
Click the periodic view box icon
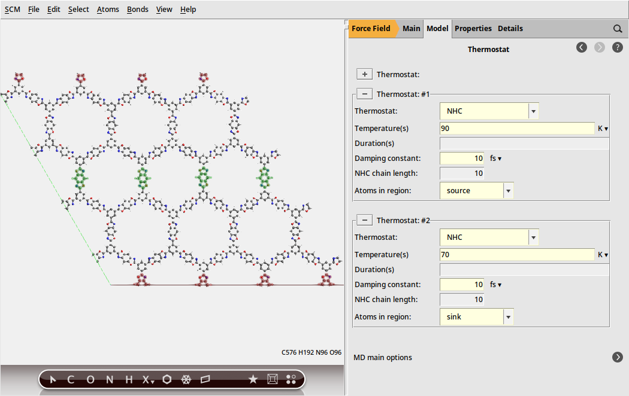[x=272, y=379]
